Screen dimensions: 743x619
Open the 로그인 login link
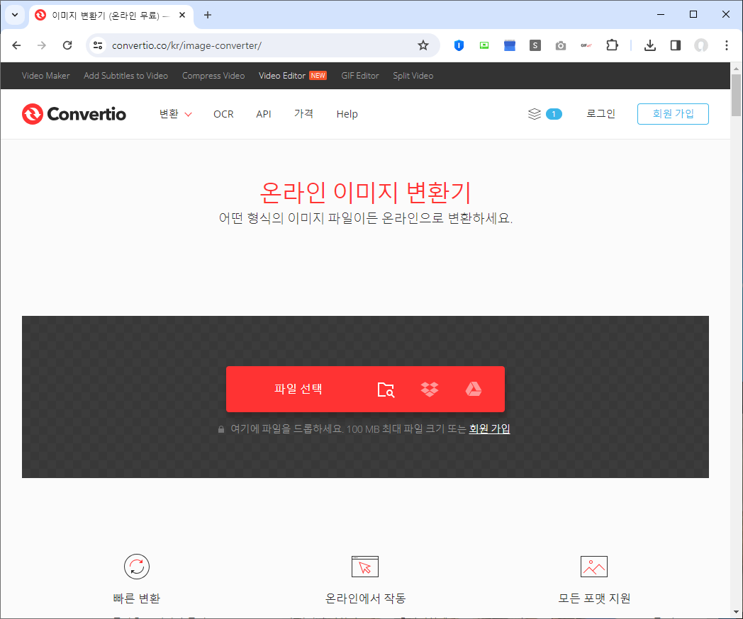600,113
